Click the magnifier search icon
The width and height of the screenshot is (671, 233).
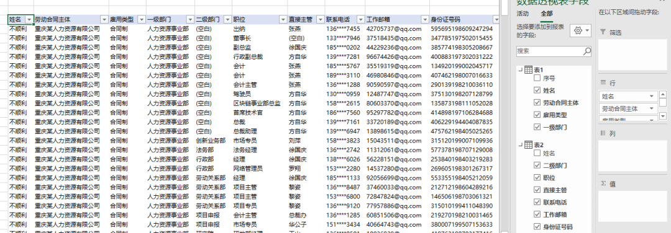[587, 51]
